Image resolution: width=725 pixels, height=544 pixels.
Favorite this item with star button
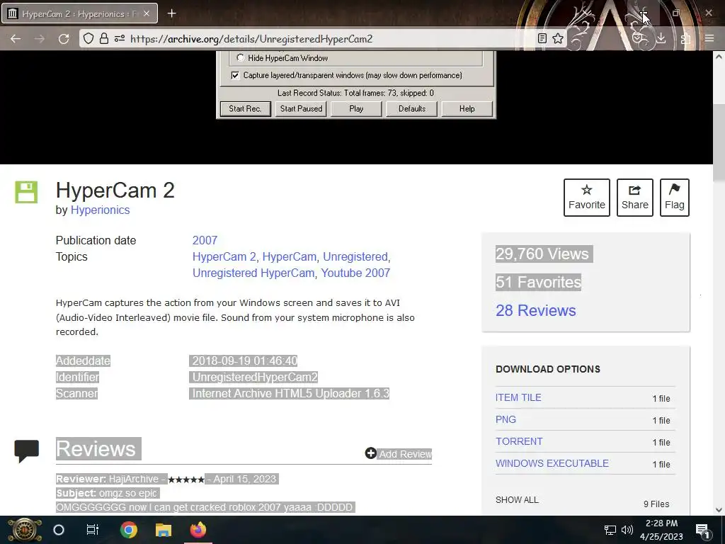tap(587, 198)
